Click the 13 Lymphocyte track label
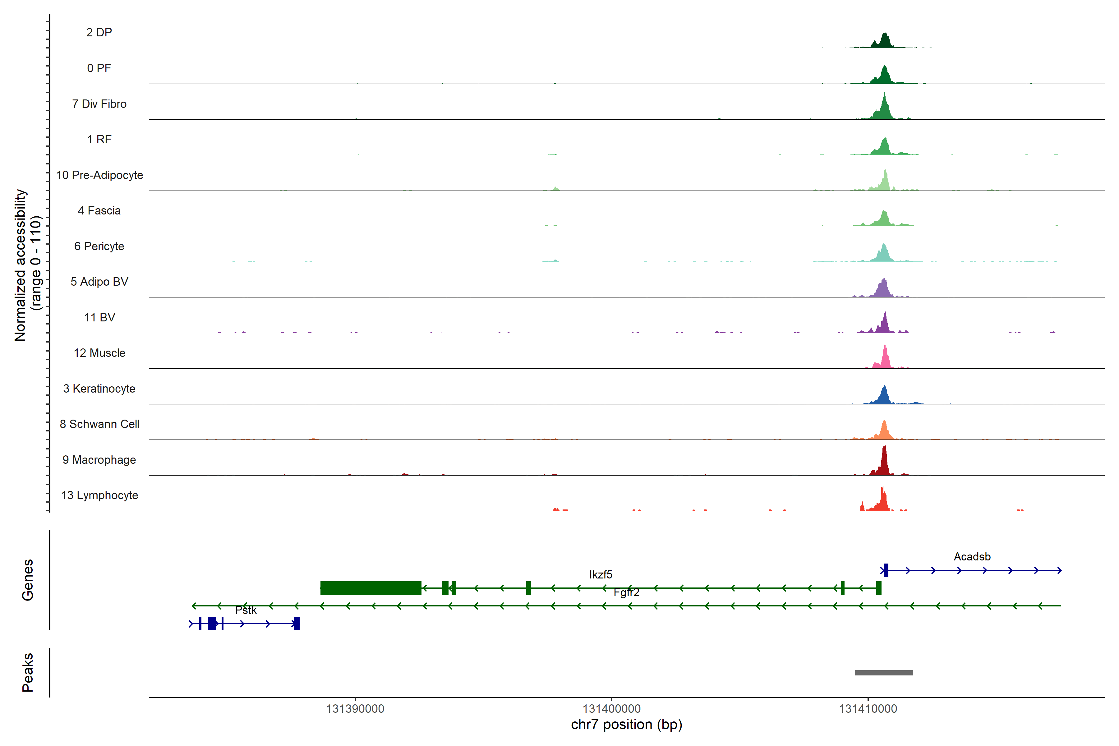Viewport: 1119px width, 746px height. (x=99, y=495)
